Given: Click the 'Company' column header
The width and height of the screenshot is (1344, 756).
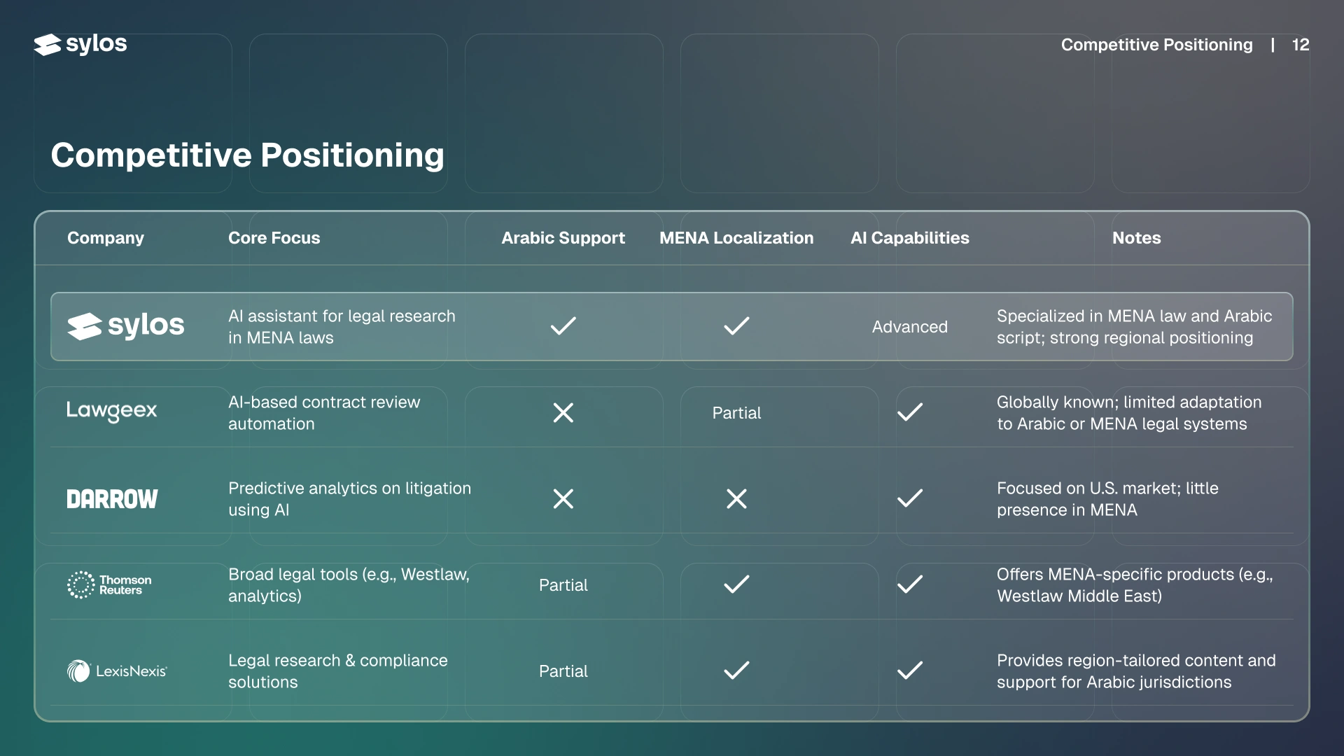Looking at the screenshot, I should 106,238.
